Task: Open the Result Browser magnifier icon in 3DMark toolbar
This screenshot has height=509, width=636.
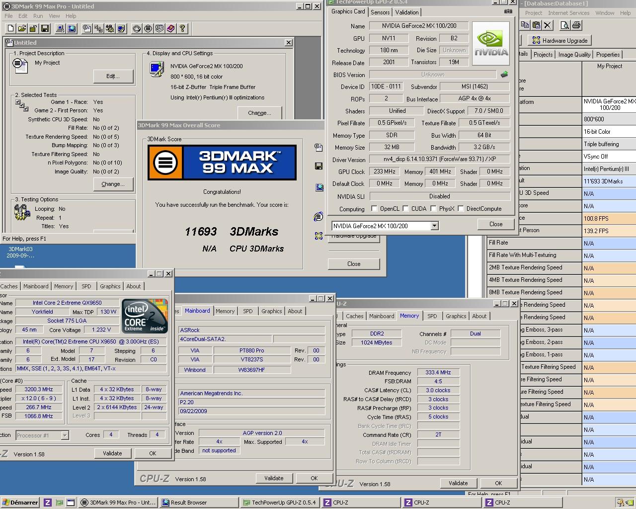Action: [x=72, y=28]
